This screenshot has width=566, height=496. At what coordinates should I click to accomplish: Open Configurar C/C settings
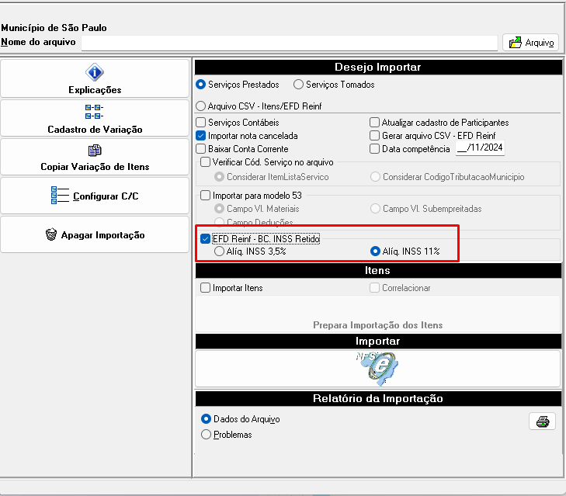coord(95,196)
